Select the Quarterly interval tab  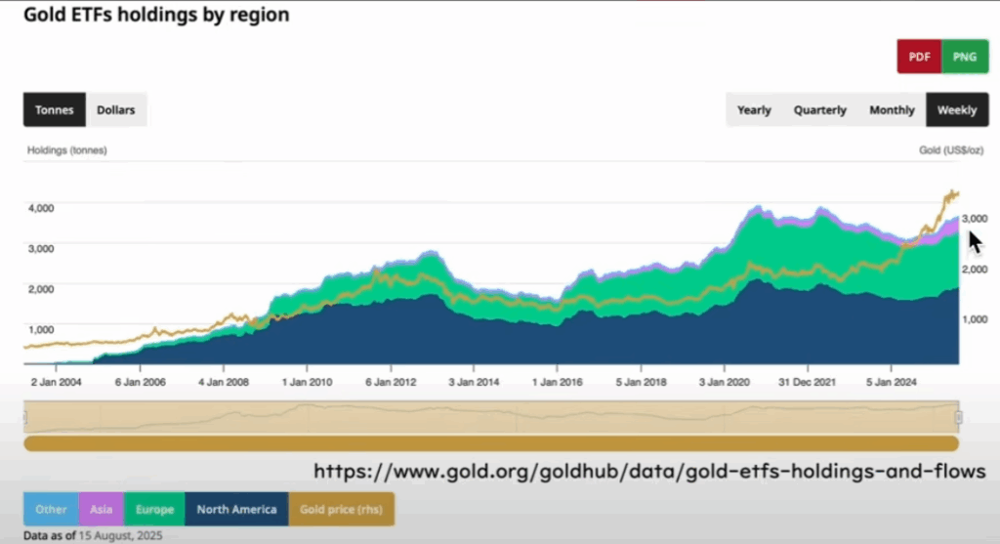(x=819, y=109)
